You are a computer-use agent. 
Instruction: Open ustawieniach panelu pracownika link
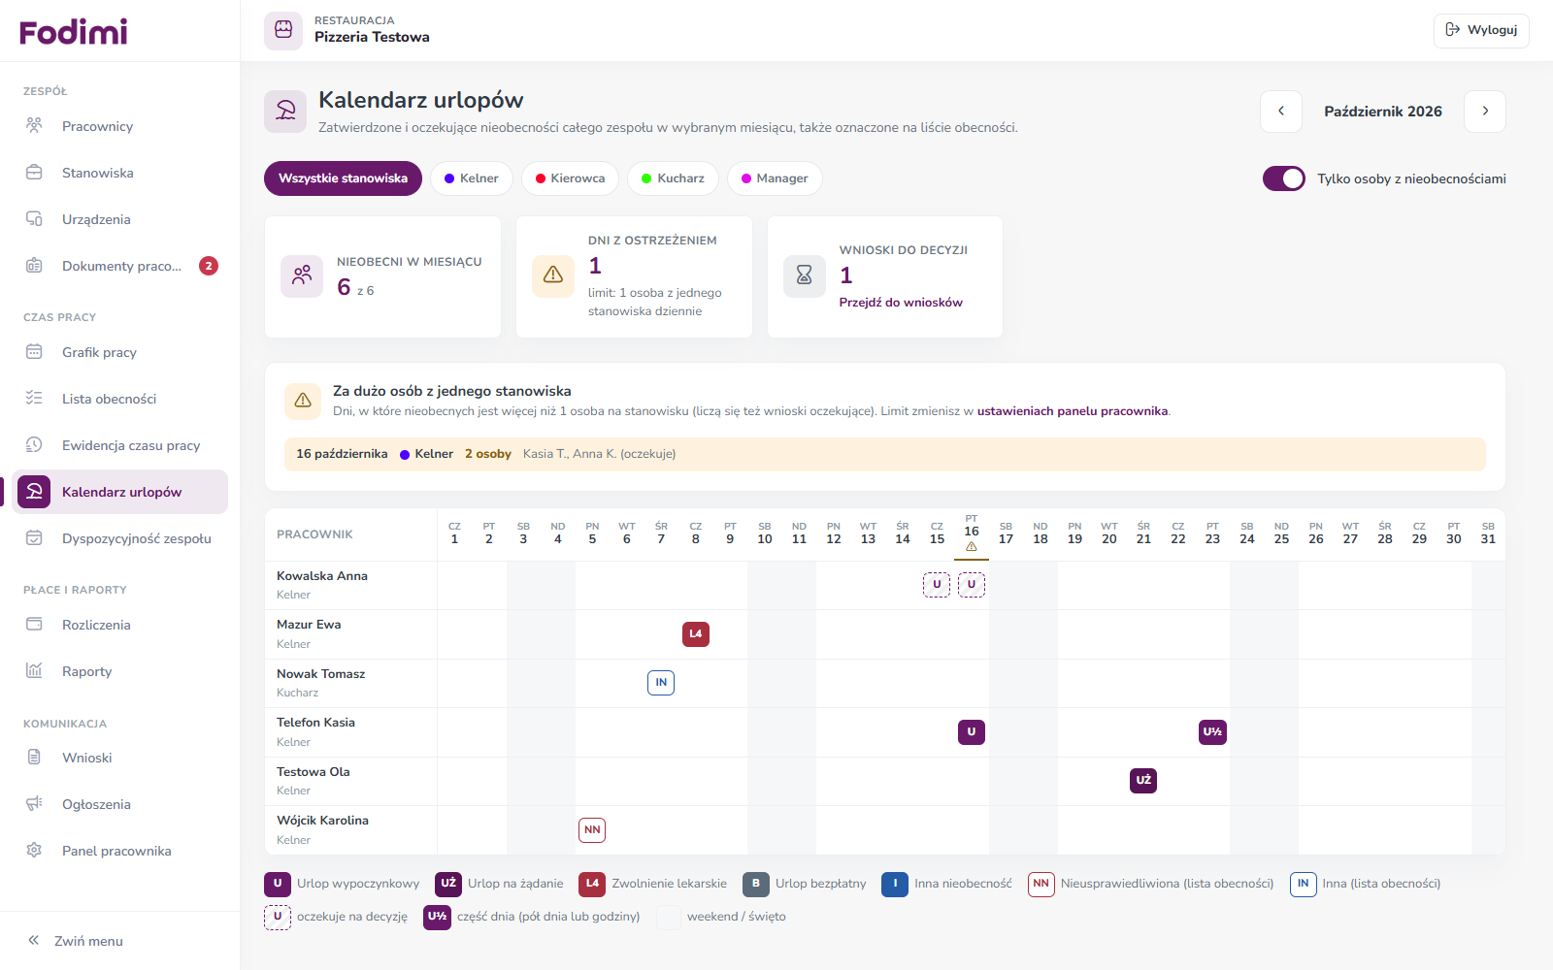click(x=1073, y=411)
